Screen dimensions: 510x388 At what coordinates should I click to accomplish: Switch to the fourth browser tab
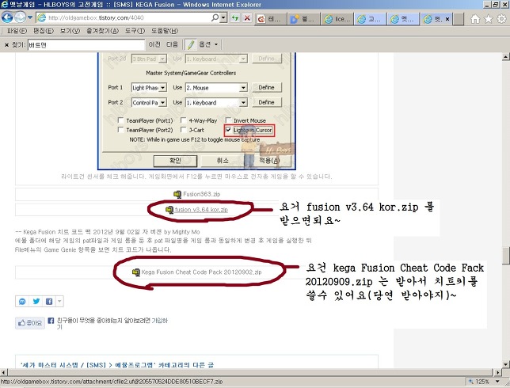(x=371, y=19)
